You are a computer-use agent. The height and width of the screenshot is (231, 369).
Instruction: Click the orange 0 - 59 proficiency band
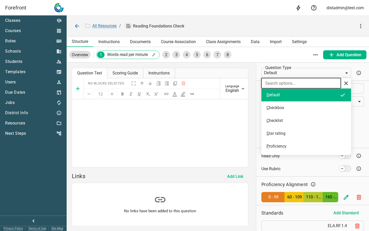(x=273, y=197)
